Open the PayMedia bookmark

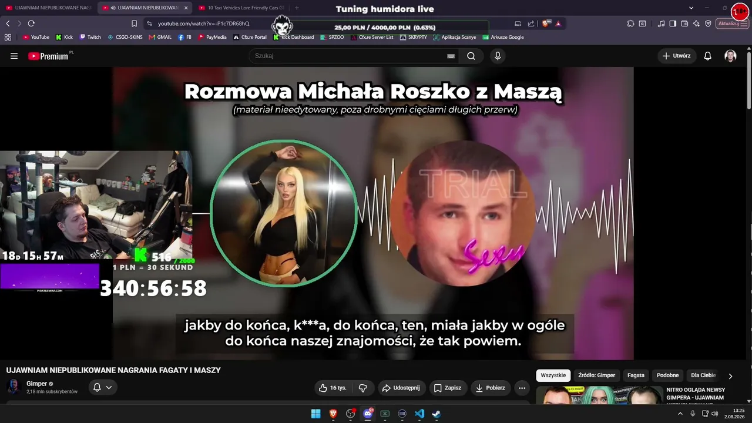click(x=212, y=37)
